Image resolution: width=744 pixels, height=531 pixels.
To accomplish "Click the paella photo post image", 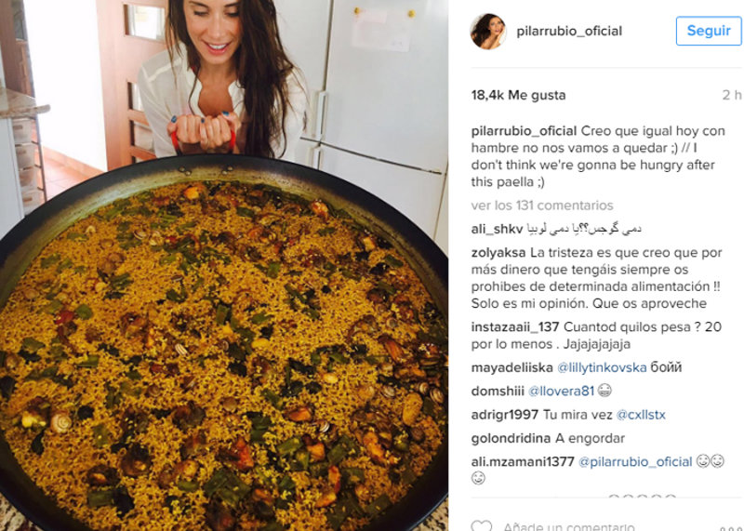I will tap(224, 266).
